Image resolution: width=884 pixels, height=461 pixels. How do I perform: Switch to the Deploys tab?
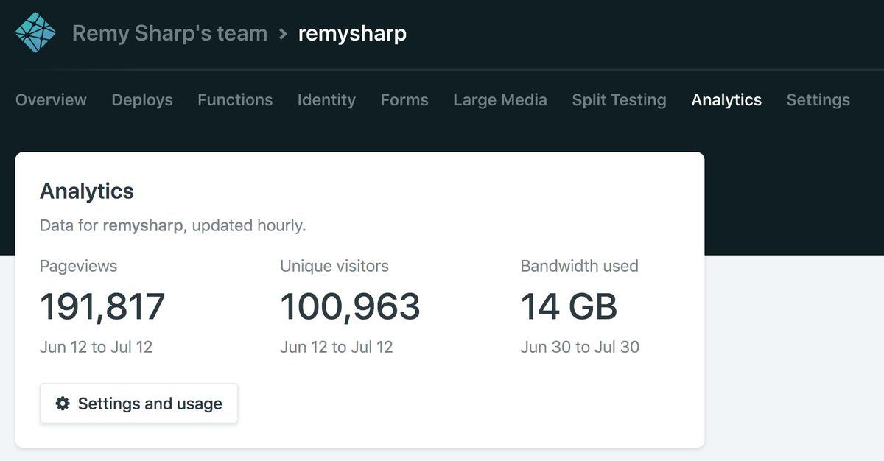(142, 100)
